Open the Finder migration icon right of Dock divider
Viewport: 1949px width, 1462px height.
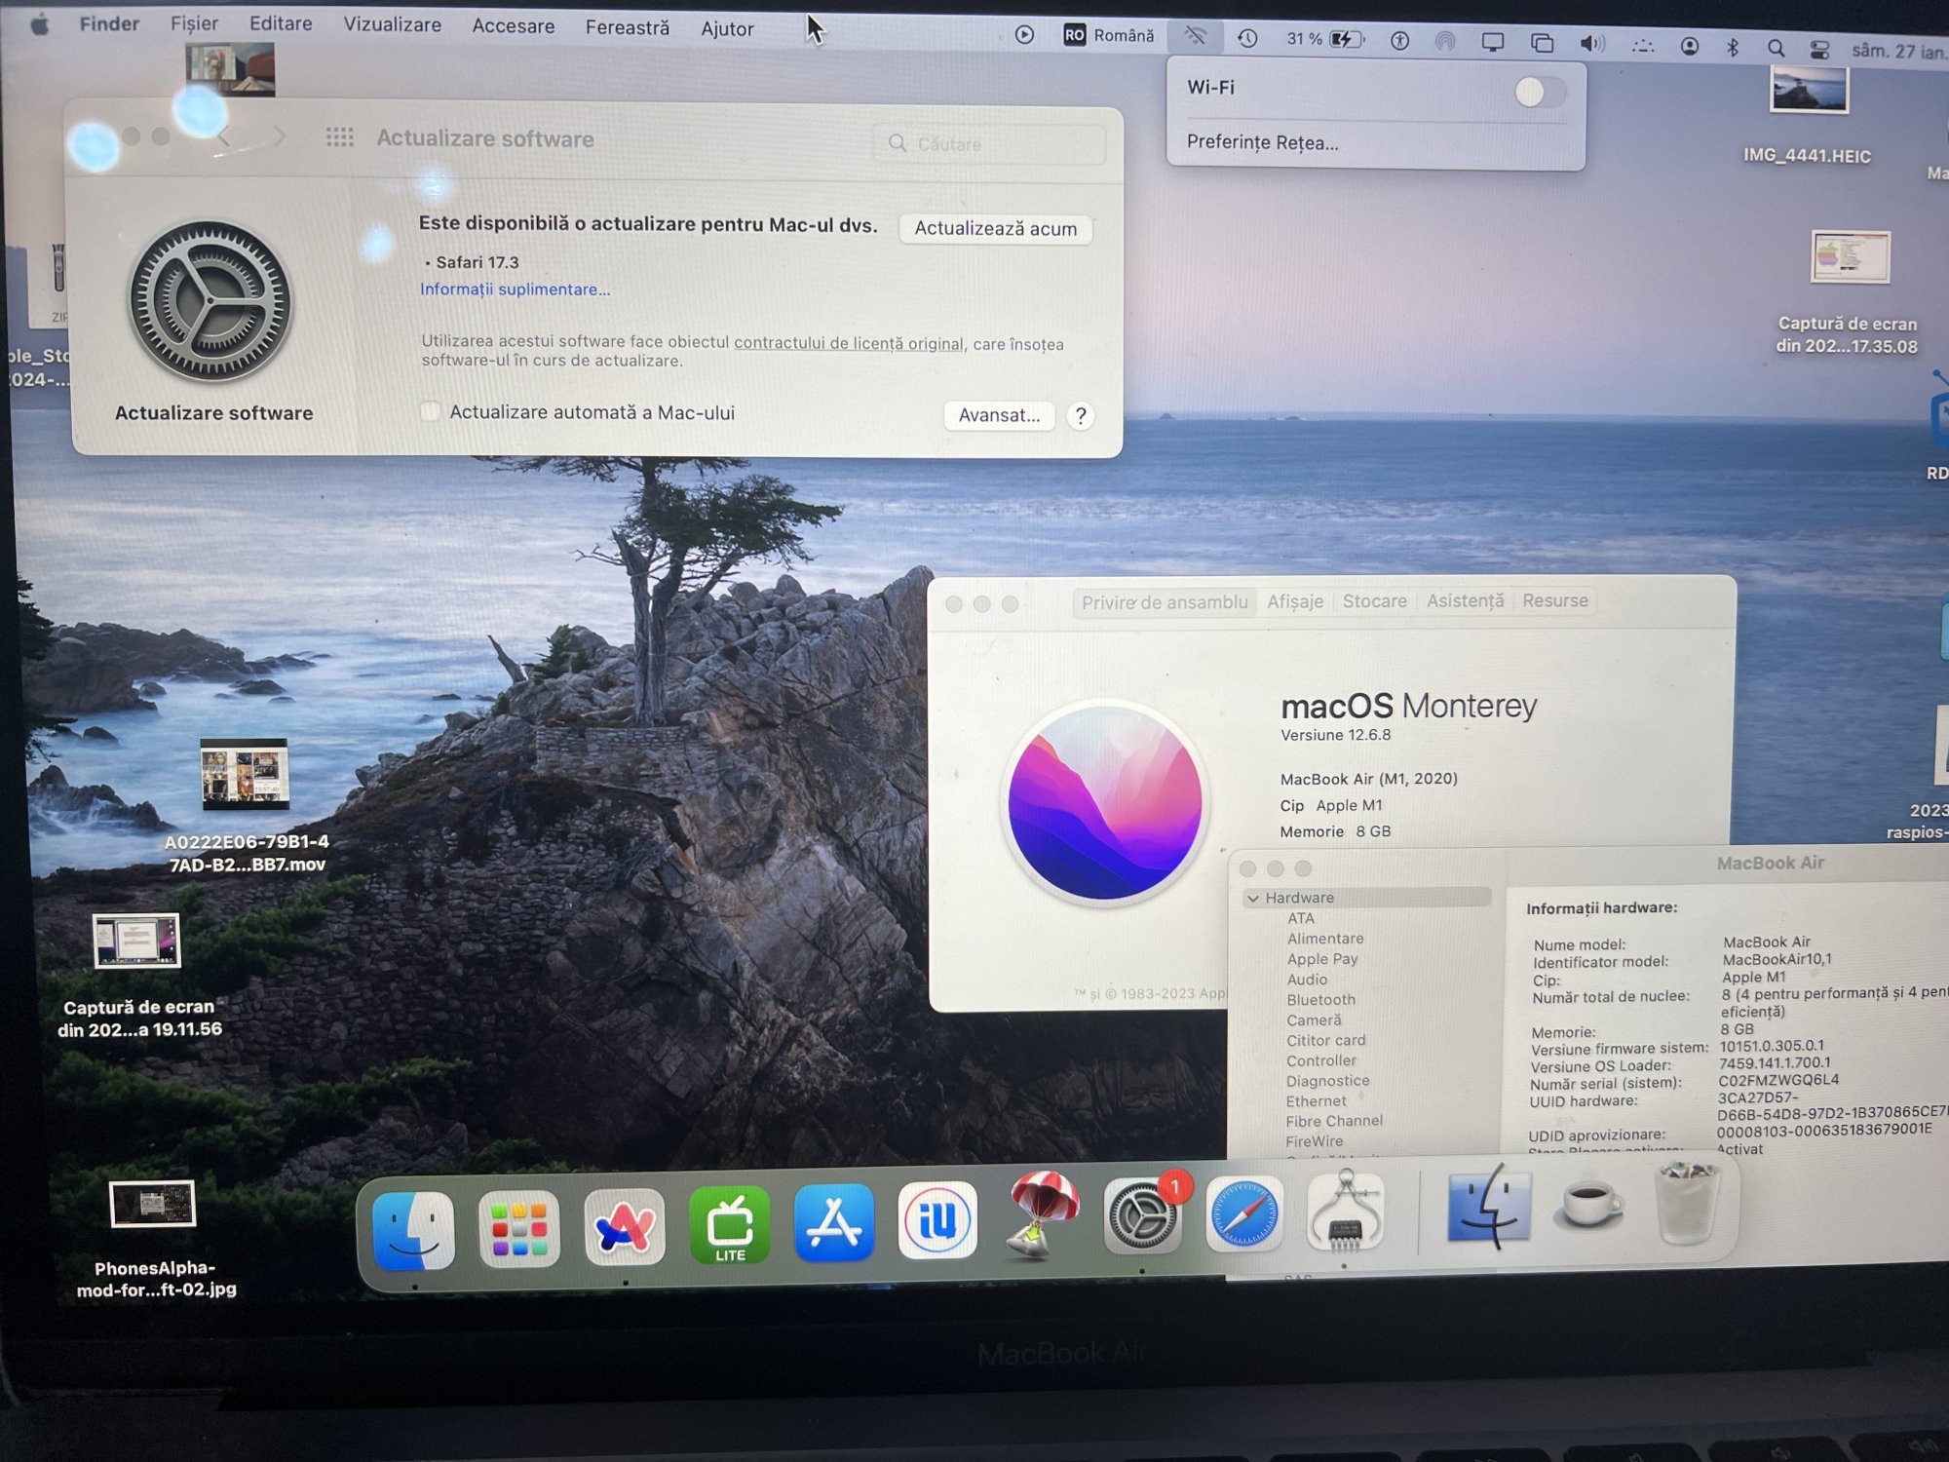click(x=1487, y=1207)
